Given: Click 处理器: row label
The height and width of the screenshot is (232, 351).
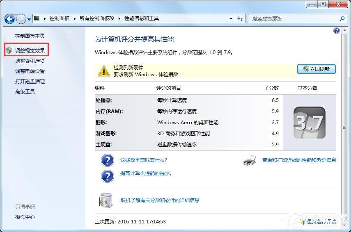Looking at the screenshot, I should point(103,100).
